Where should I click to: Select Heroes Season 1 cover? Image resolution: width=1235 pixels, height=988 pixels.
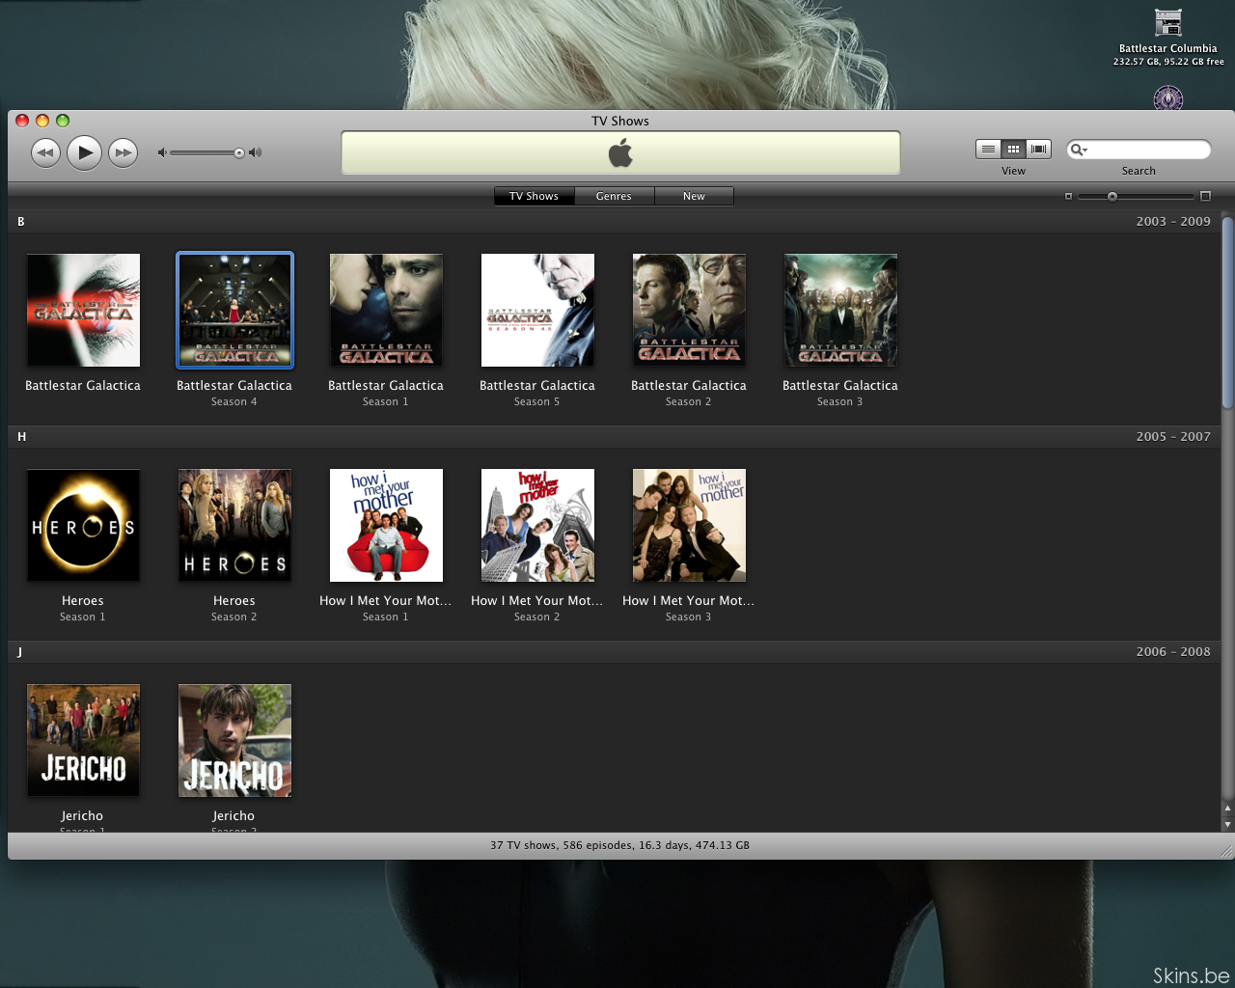(x=83, y=526)
